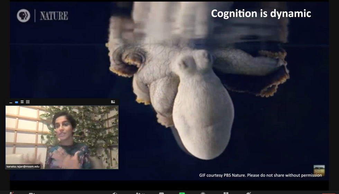Switch to gallery grid video view
The height and width of the screenshot is (194, 339).
coord(28,102)
